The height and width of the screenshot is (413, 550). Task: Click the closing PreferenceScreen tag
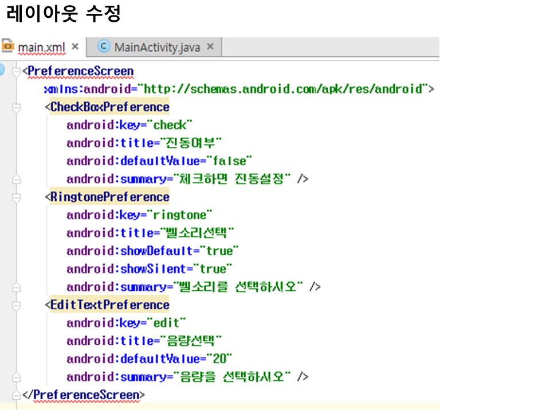[x=84, y=395]
